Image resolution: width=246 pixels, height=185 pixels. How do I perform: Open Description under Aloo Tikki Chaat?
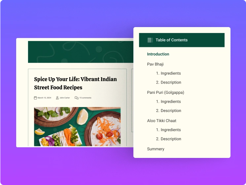tap(171, 139)
